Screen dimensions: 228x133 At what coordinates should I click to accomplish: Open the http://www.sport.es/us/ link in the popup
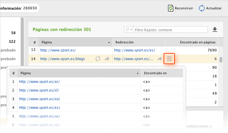tap(39, 116)
